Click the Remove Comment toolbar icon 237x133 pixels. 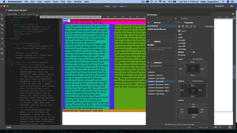click(x=2, y=53)
